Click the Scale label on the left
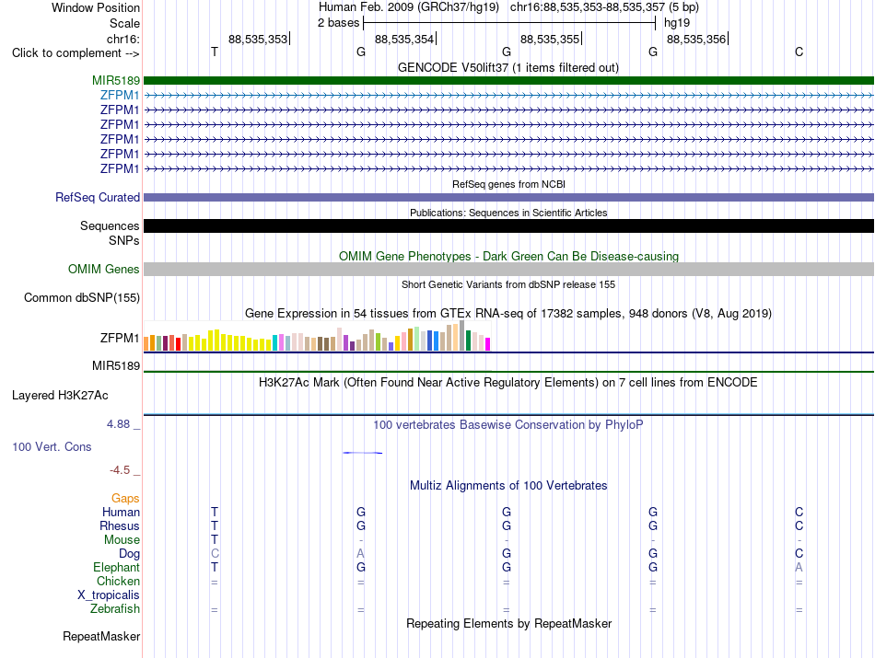This screenshot has width=875, height=658. point(124,23)
